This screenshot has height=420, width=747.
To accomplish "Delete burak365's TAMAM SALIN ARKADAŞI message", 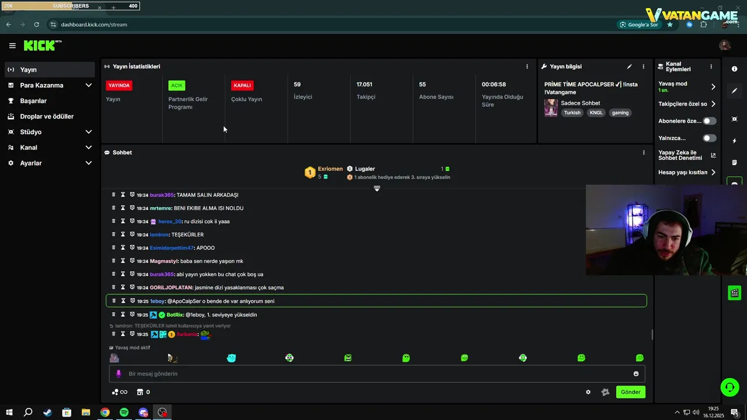I will pos(114,195).
